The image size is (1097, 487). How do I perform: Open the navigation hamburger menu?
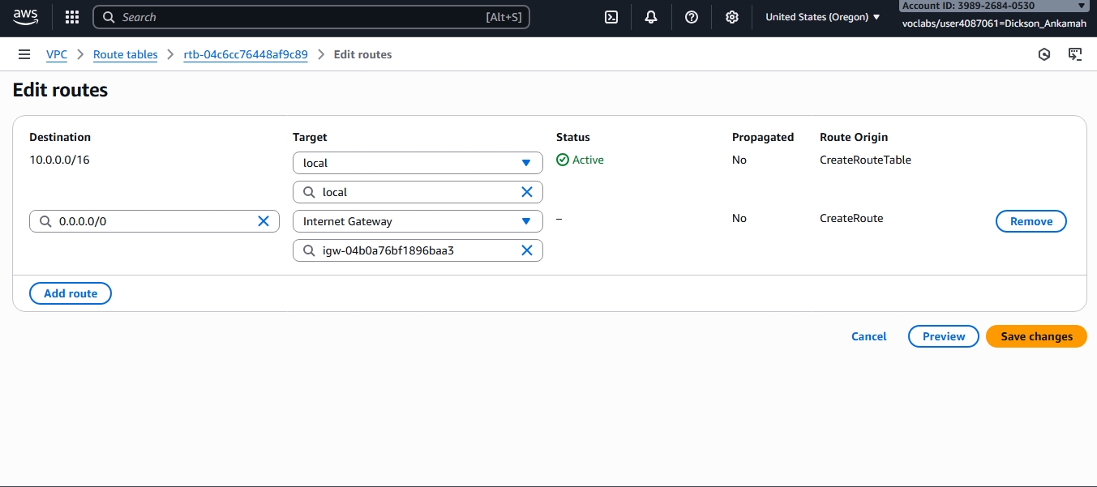(24, 54)
